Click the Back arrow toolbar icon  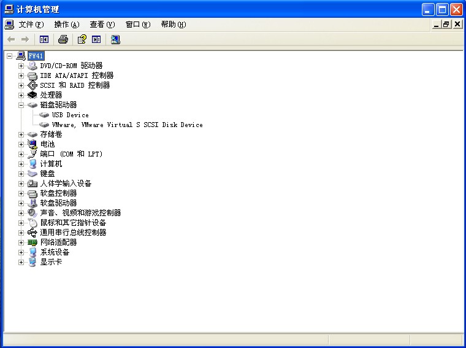(x=11, y=39)
